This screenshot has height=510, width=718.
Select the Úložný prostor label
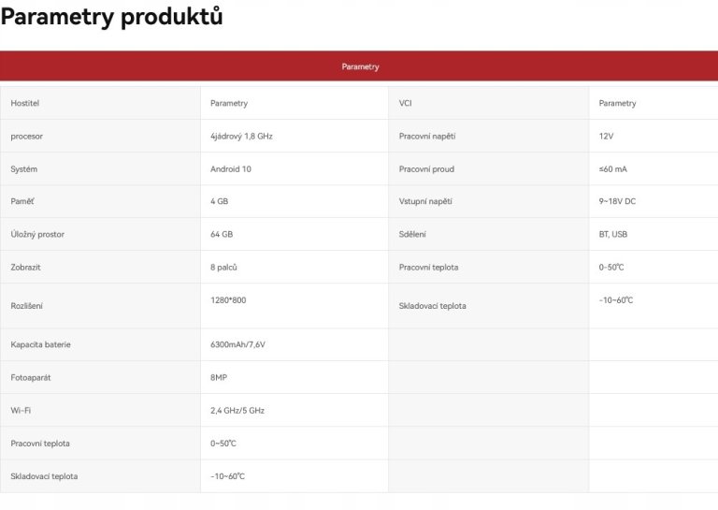(37, 234)
